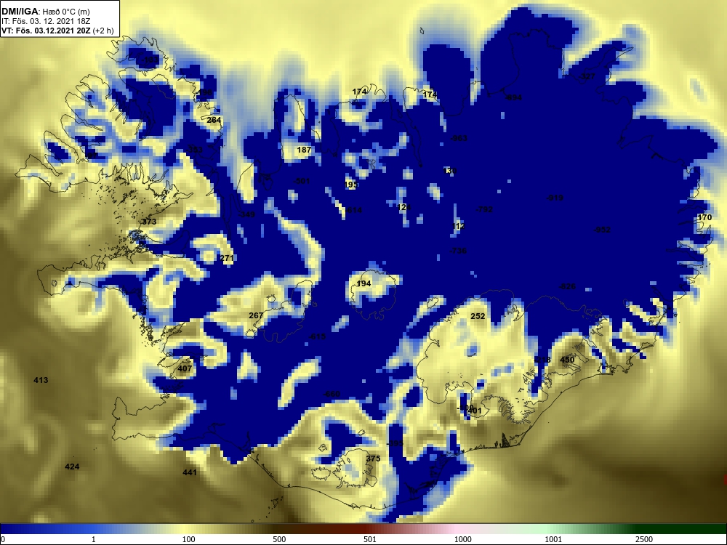Screen dimensions: 727x545
Task: Select the map value -501
Action: pyautogui.click(x=302, y=181)
